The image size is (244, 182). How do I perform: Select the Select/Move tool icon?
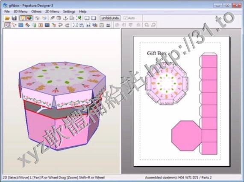pyautogui.click(x=7, y=25)
